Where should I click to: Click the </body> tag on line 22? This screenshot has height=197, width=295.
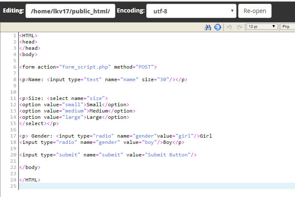click(30, 167)
